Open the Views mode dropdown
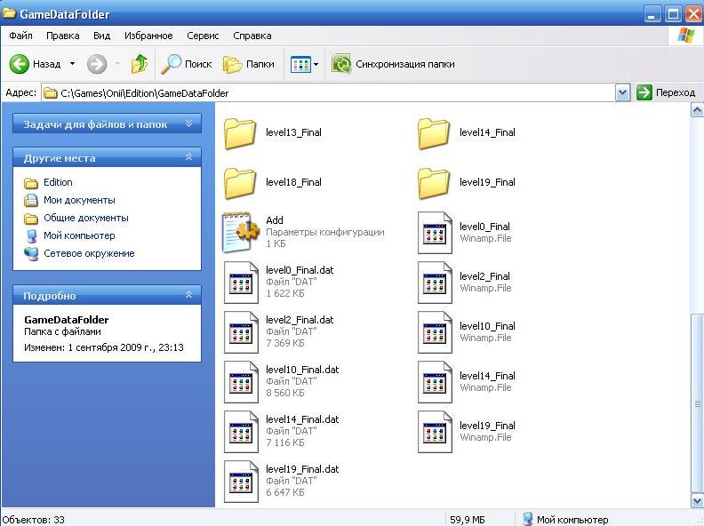The image size is (704, 526). tap(304, 64)
